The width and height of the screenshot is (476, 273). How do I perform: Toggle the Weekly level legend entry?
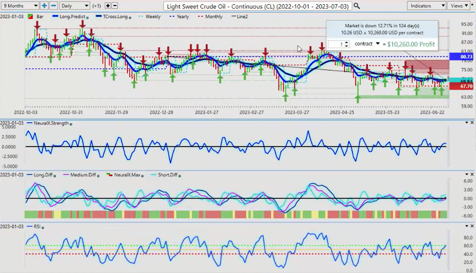click(149, 17)
